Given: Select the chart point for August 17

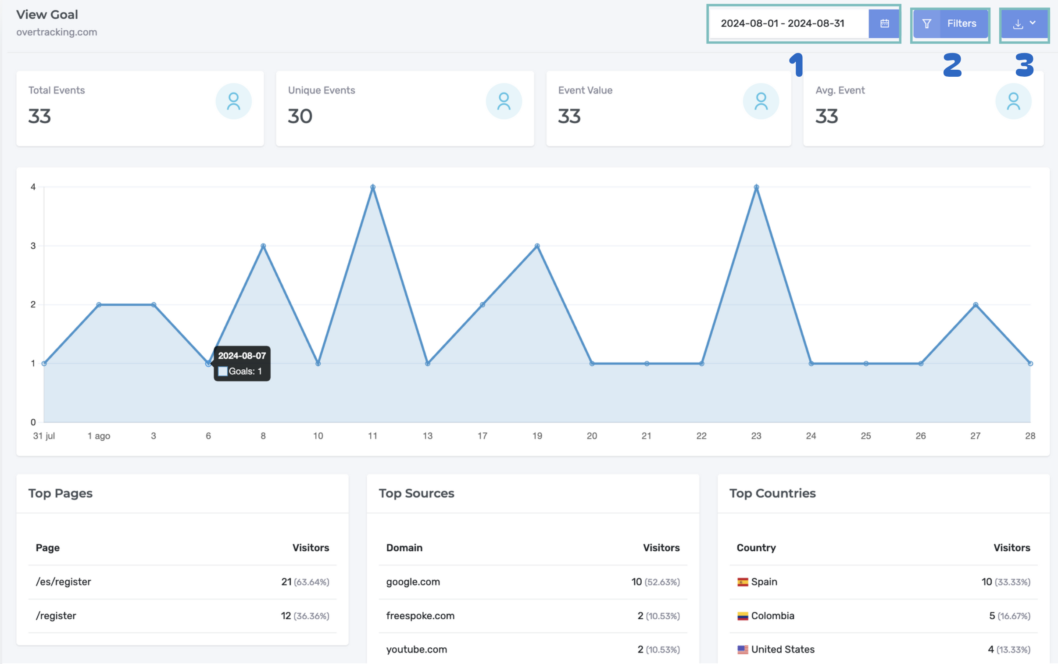Looking at the screenshot, I should pyautogui.click(x=482, y=305).
